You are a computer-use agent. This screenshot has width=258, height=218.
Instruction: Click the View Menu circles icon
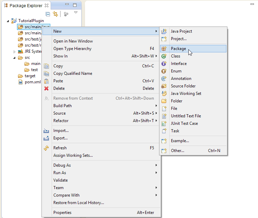point(66,14)
